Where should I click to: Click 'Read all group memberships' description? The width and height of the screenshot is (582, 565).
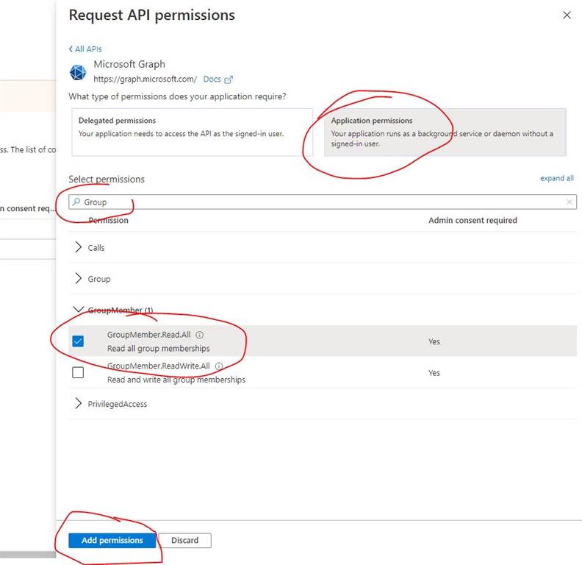point(159,348)
